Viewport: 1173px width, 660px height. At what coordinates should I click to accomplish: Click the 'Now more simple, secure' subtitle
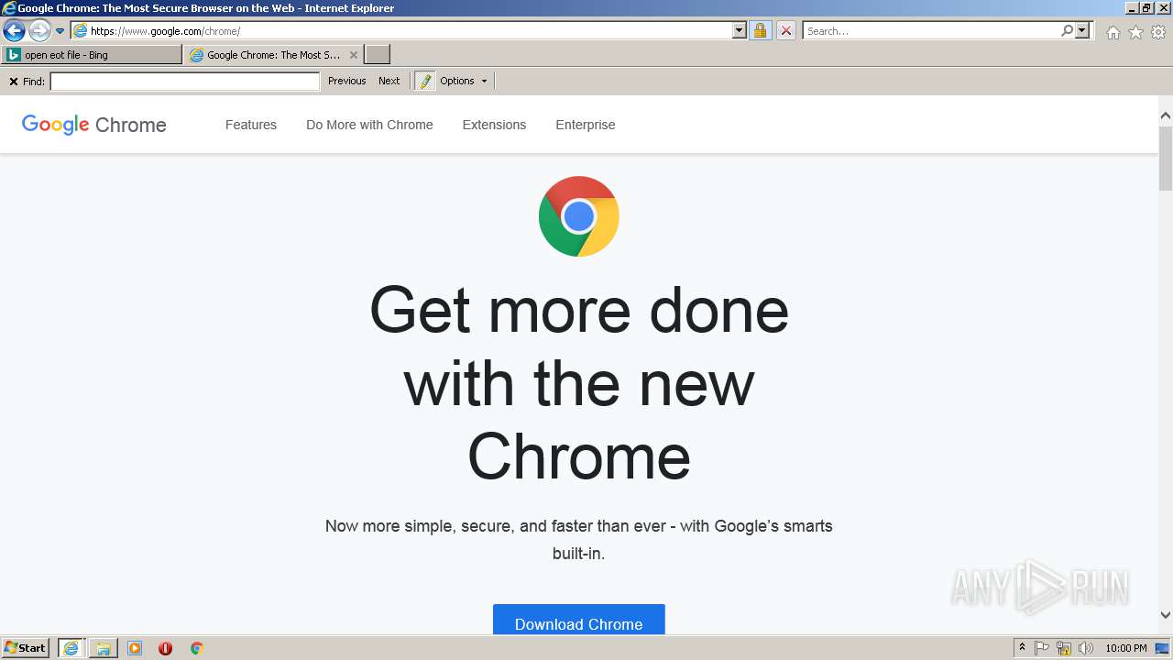(x=579, y=540)
